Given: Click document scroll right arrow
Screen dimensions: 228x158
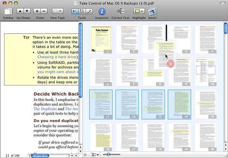Looking at the screenshot, I should 76,156.
